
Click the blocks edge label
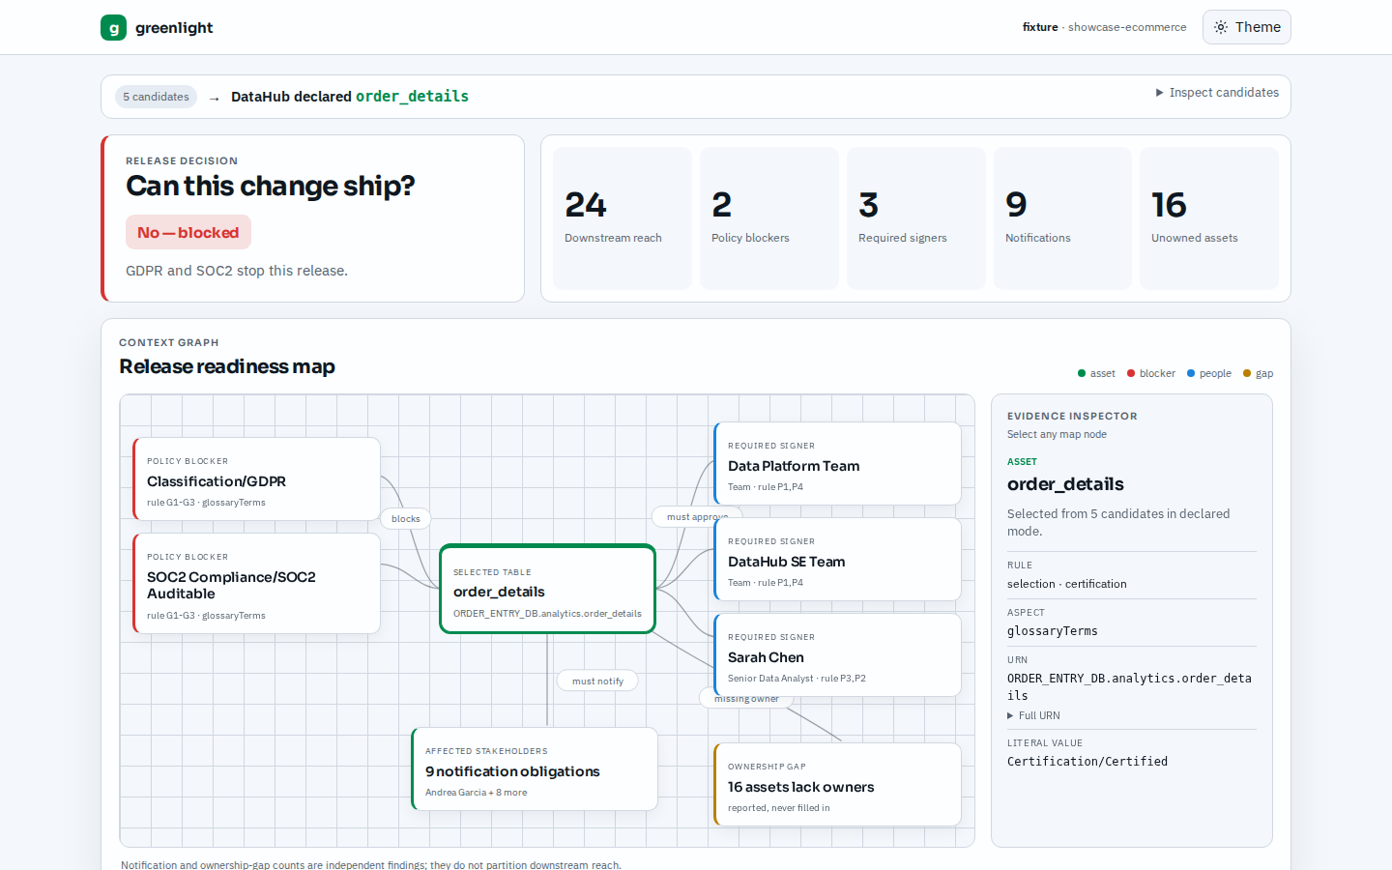tap(406, 518)
